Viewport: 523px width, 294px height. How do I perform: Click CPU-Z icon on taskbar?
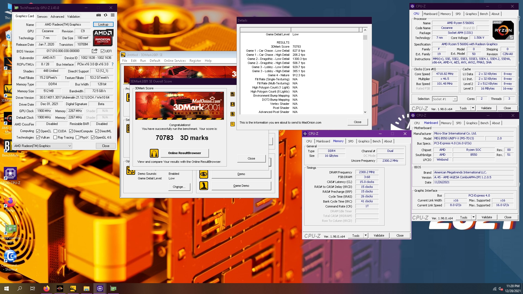coord(100,289)
